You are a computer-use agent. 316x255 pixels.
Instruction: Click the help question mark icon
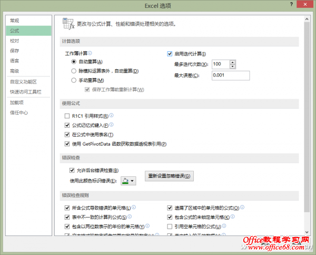pos(291,4)
